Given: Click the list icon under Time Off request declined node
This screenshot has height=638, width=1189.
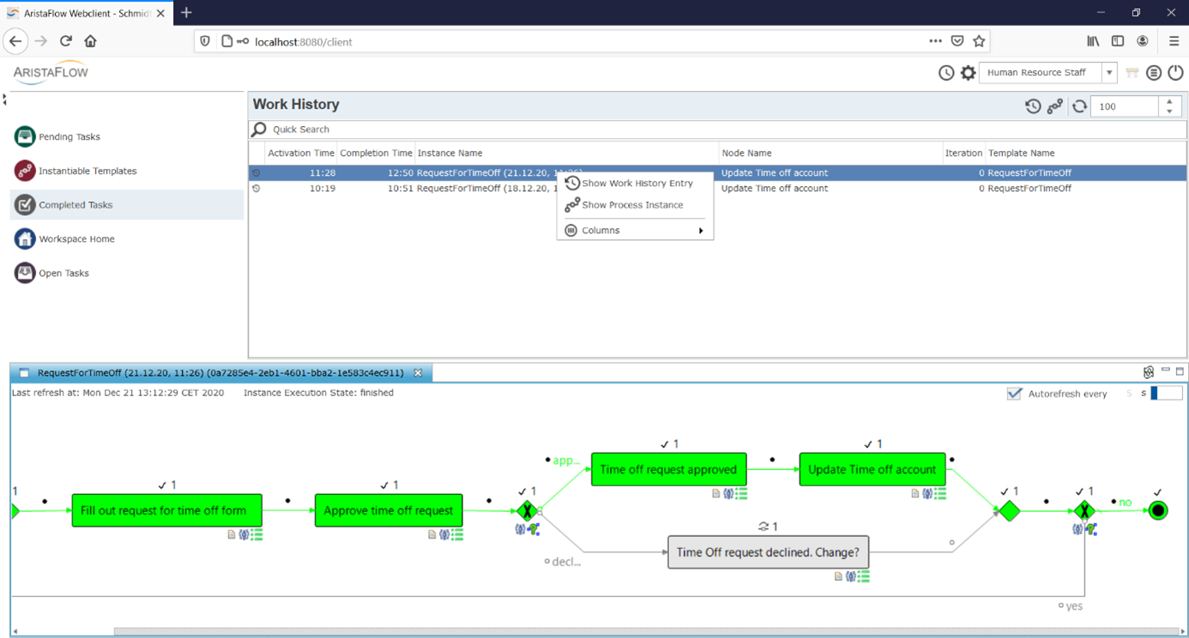Looking at the screenshot, I should [x=863, y=576].
